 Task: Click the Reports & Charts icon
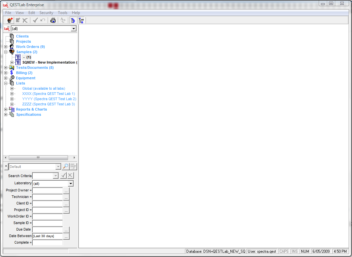(x=12, y=109)
